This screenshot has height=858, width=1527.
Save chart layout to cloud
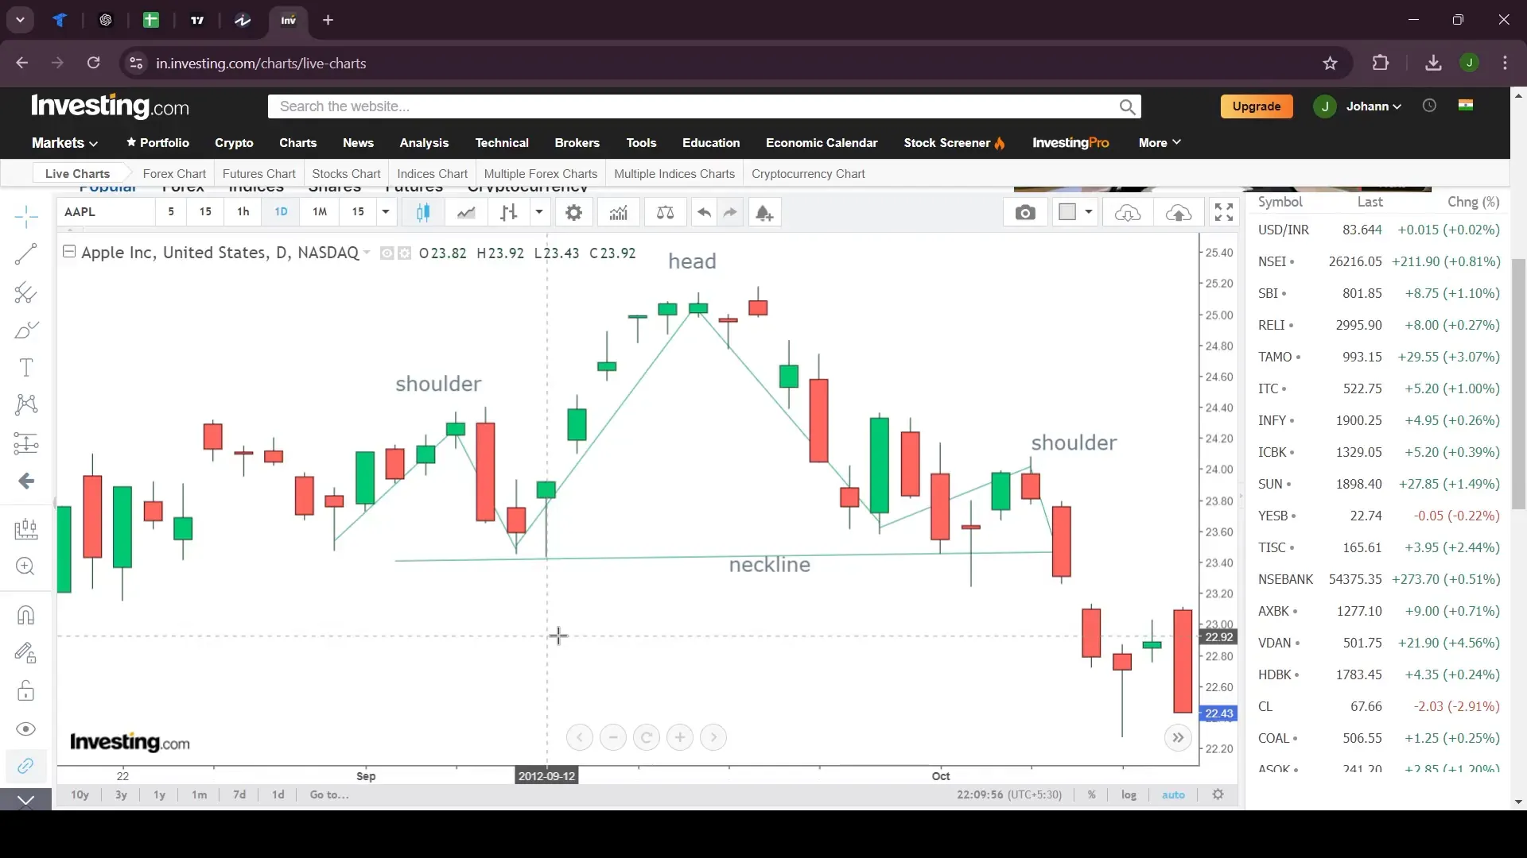click(x=1179, y=212)
